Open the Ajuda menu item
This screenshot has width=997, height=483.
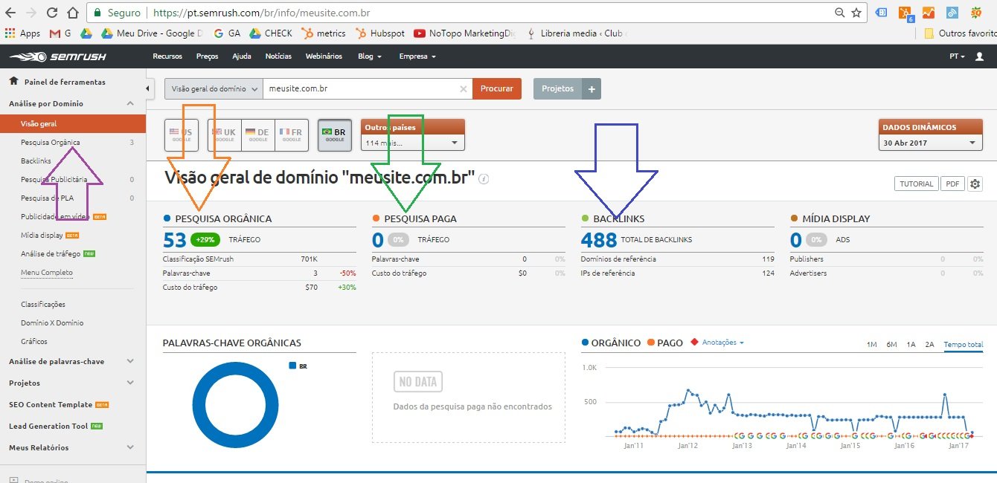click(241, 56)
